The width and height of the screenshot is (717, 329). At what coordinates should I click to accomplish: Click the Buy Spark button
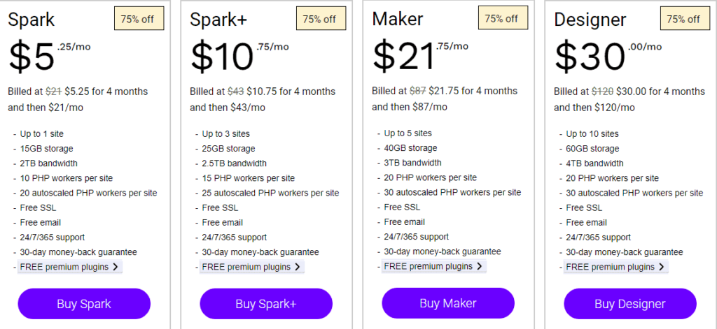click(x=84, y=304)
